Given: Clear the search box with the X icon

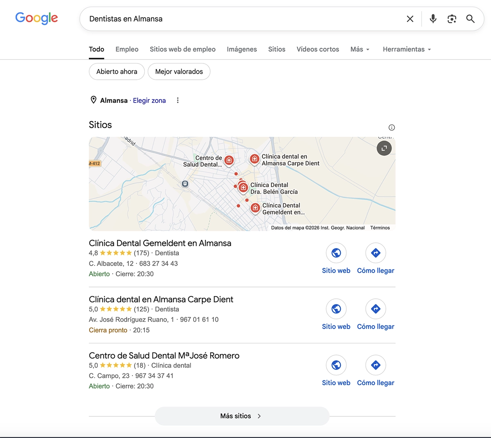Looking at the screenshot, I should 410,19.
